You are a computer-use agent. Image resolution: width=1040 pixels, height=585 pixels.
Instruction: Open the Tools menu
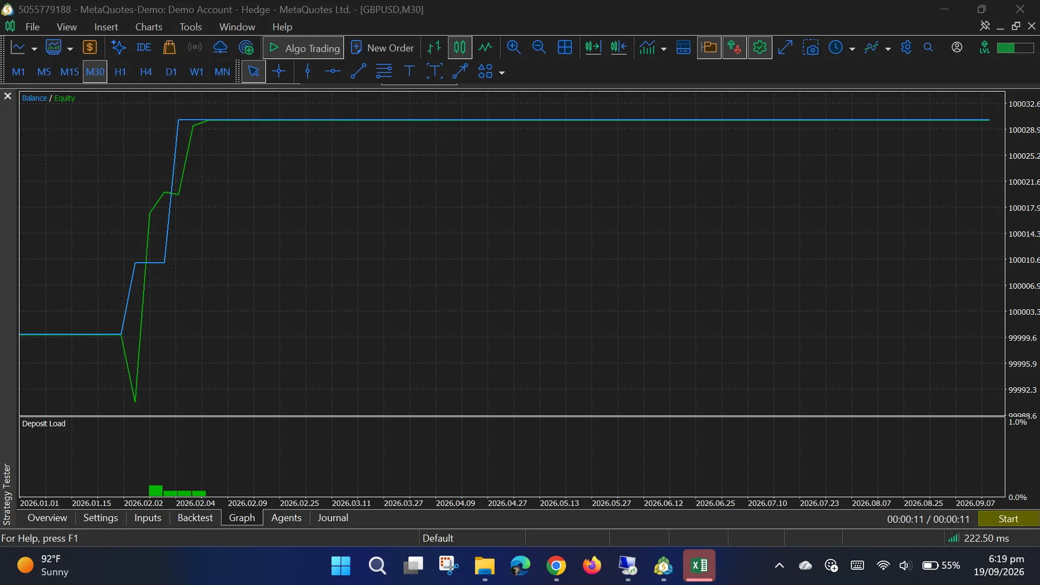coord(191,27)
